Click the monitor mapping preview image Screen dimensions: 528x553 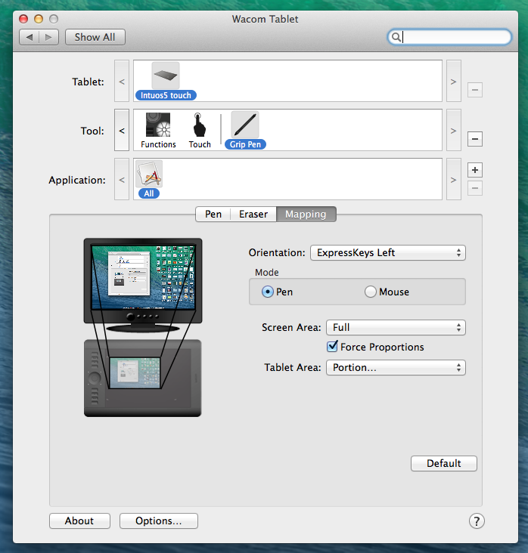(x=143, y=286)
